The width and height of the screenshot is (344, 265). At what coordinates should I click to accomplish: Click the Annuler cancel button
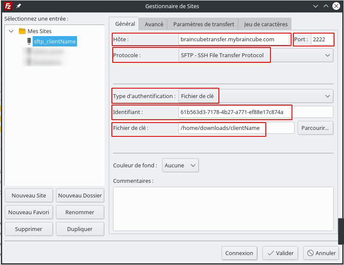click(321, 253)
